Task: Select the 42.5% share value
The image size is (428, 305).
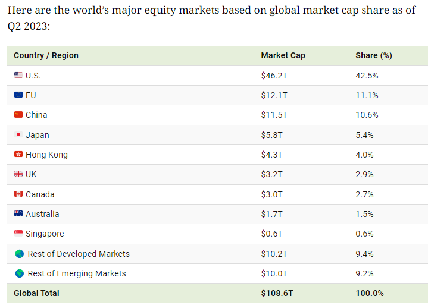Action: (367, 76)
